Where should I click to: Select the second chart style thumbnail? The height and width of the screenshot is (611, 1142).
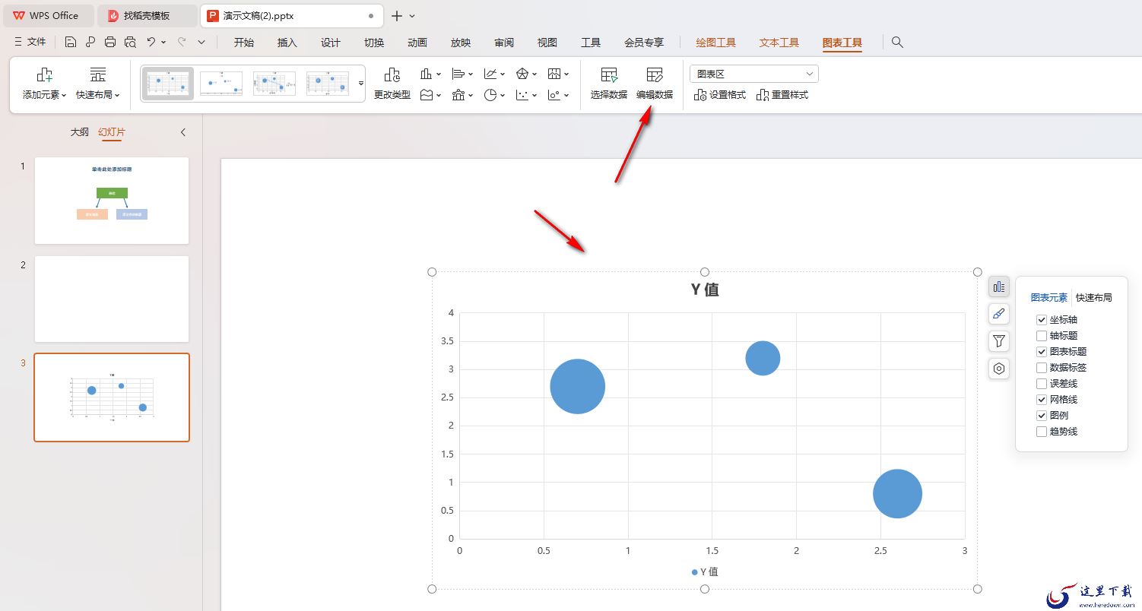pyautogui.click(x=221, y=84)
